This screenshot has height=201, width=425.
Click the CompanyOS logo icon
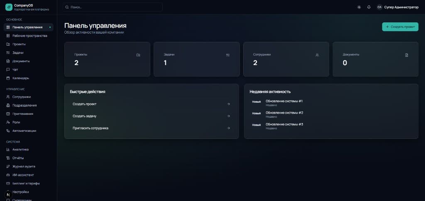point(9,7)
